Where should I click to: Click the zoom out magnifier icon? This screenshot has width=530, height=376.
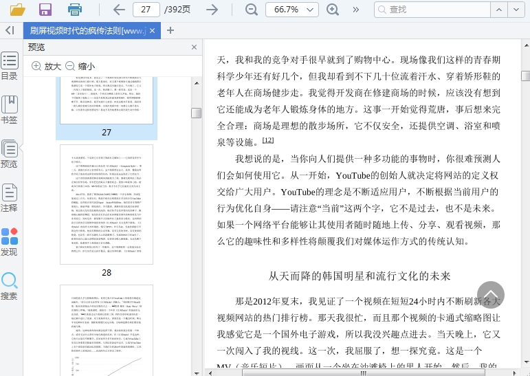[x=251, y=10]
